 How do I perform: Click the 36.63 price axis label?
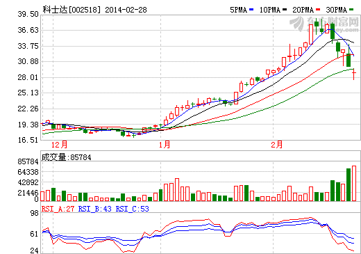click(x=28, y=30)
